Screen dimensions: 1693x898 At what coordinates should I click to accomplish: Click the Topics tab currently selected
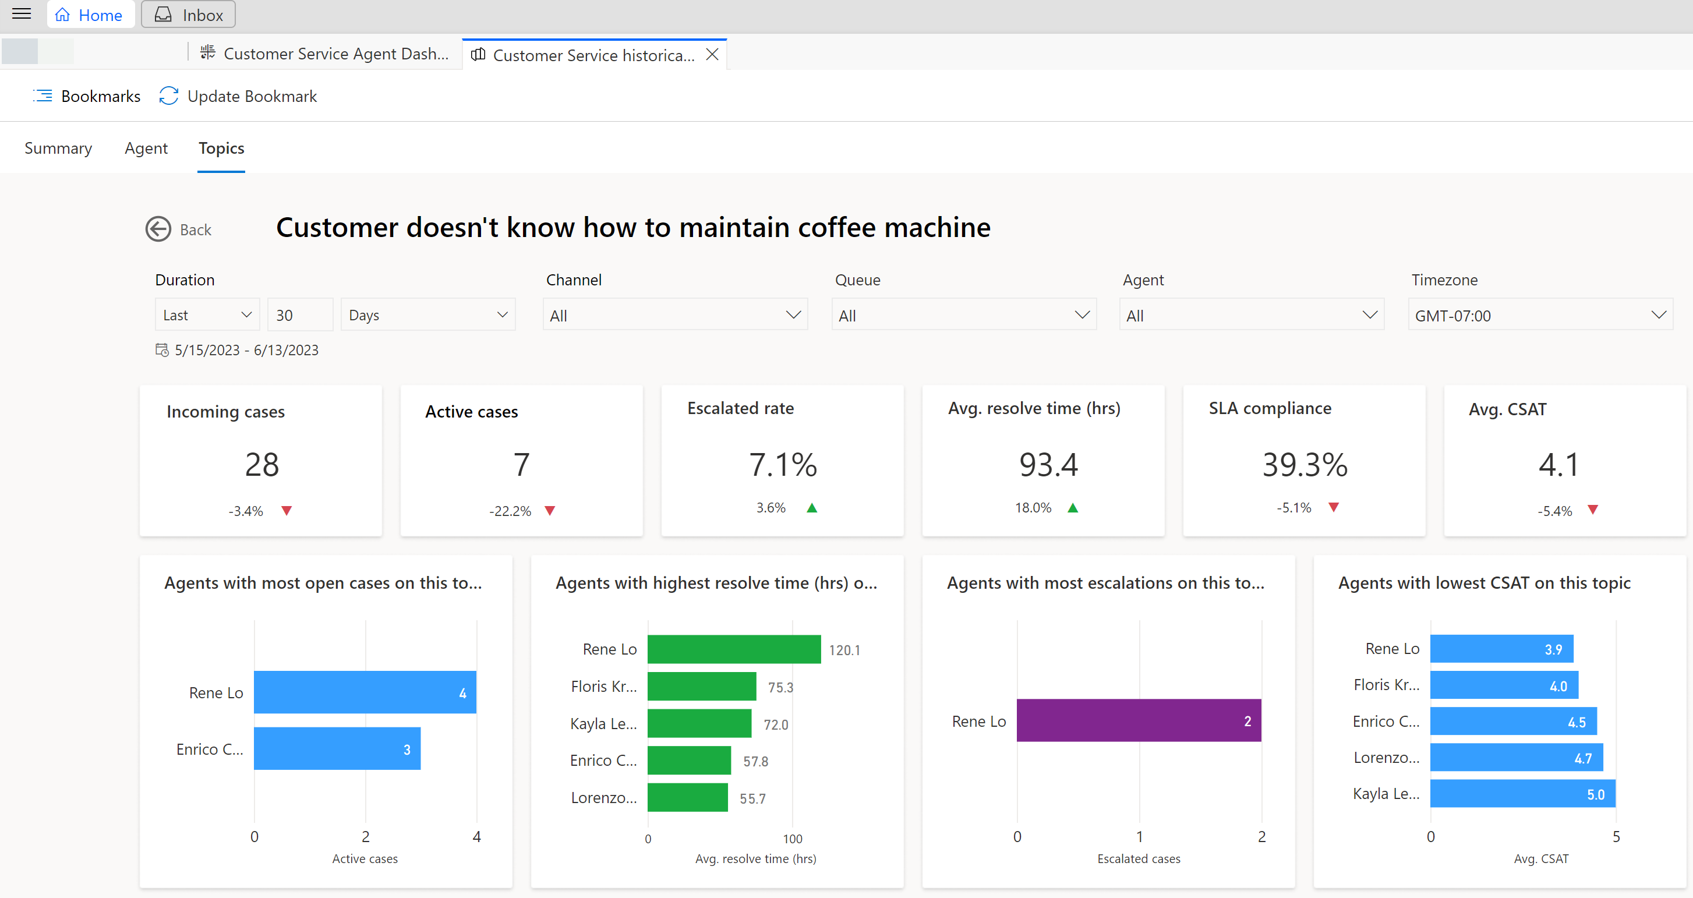(221, 147)
